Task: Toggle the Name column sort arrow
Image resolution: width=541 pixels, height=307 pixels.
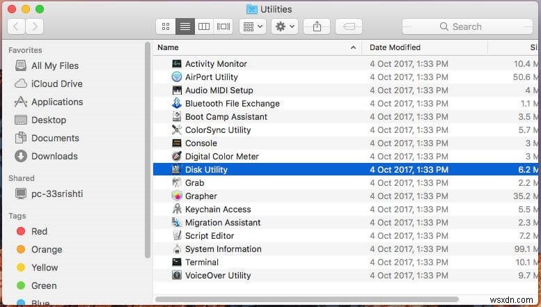Action: click(353, 47)
